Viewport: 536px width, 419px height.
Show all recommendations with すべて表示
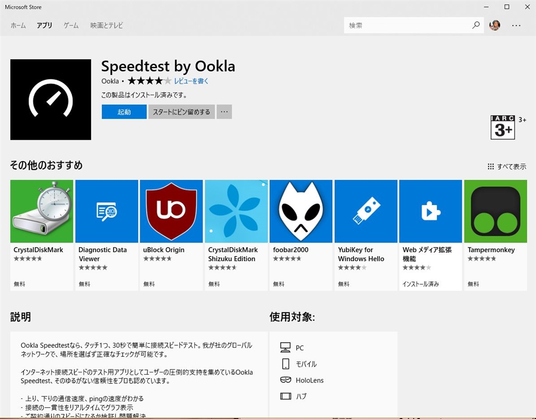coord(511,167)
